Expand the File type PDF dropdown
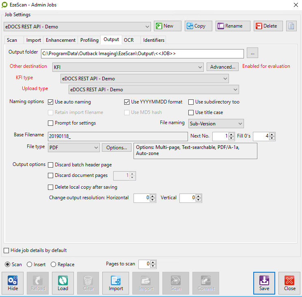Screen dimensions: 302x297 pyautogui.click(x=73, y=147)
